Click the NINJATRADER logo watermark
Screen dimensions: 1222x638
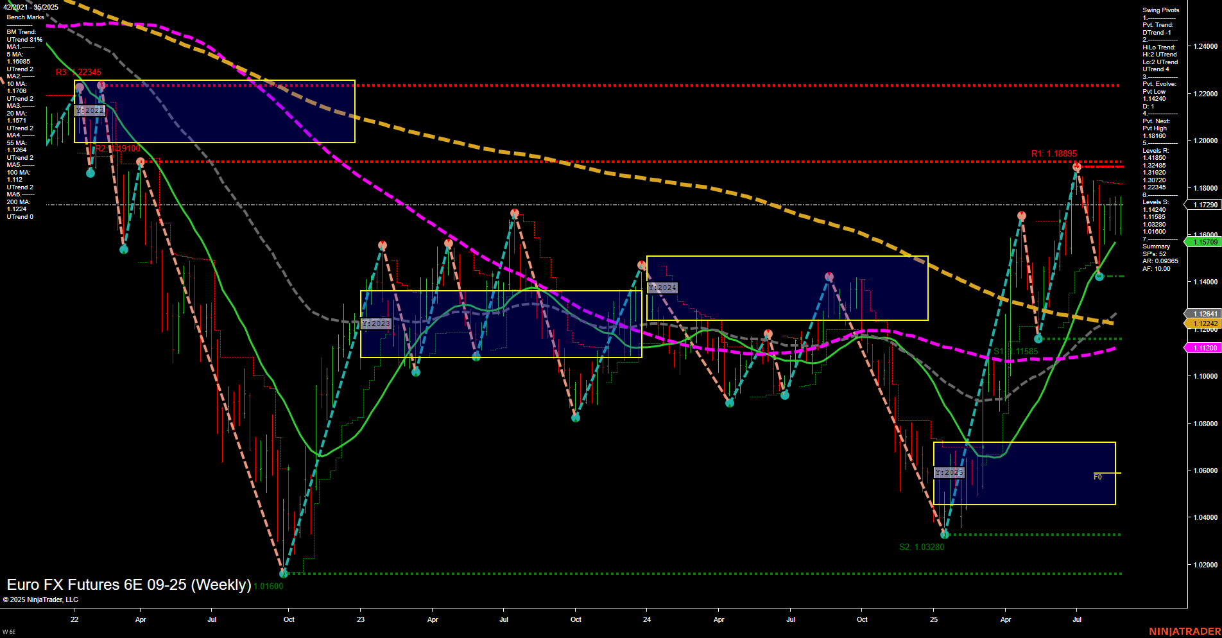[1184, 632]
